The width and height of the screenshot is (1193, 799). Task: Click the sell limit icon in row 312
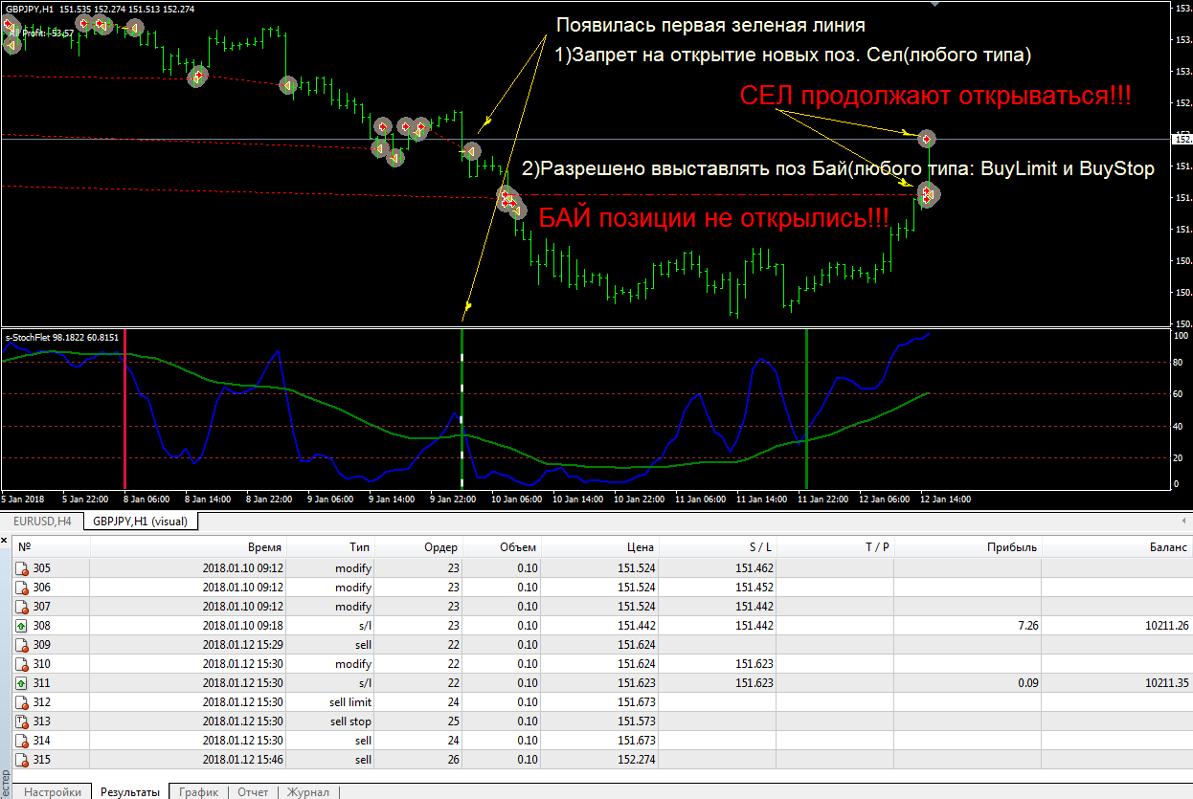pyautogui.click(x=21, y=702)
